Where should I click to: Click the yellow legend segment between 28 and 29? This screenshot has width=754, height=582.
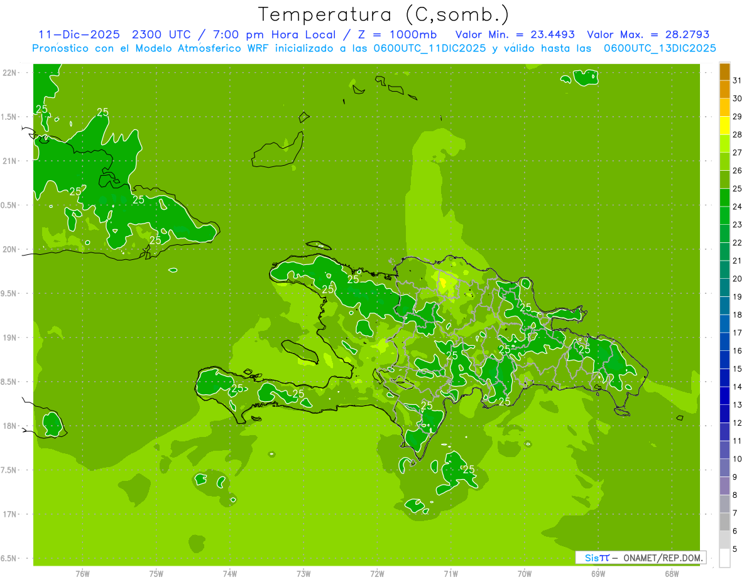pyautogui.click(x=724, y=126)
